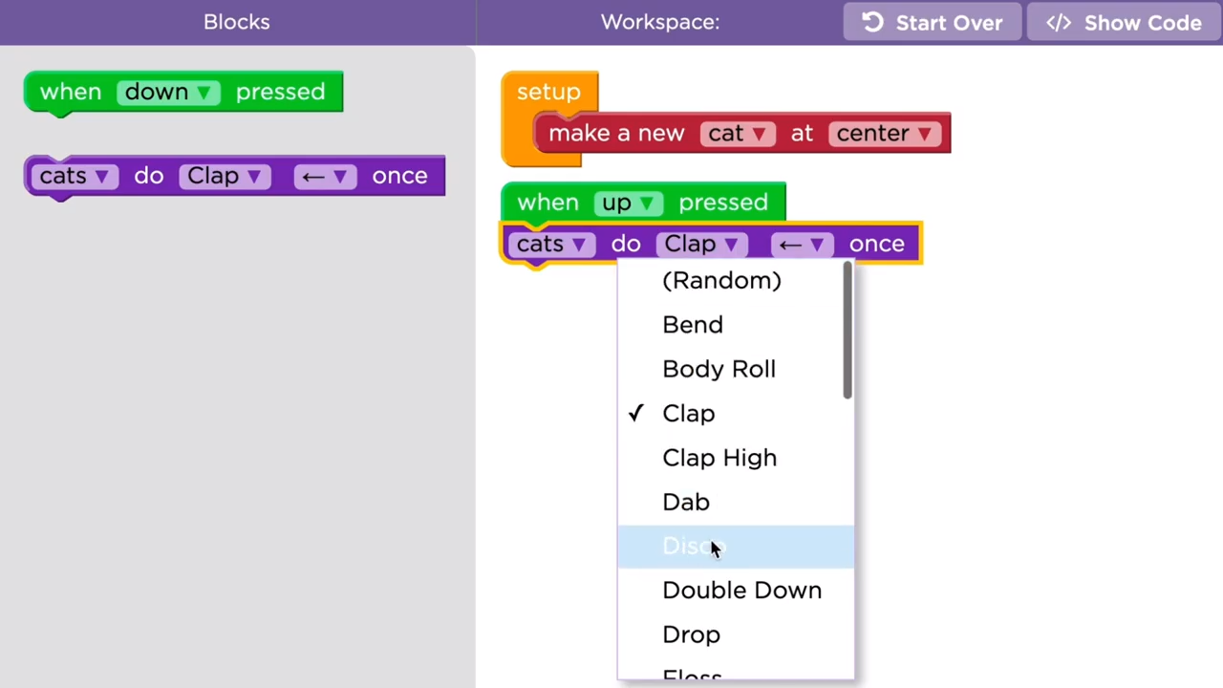Click the dance move list scrollbar
This screenshot has height=688, width=1223.
click(x=848, y=331)
